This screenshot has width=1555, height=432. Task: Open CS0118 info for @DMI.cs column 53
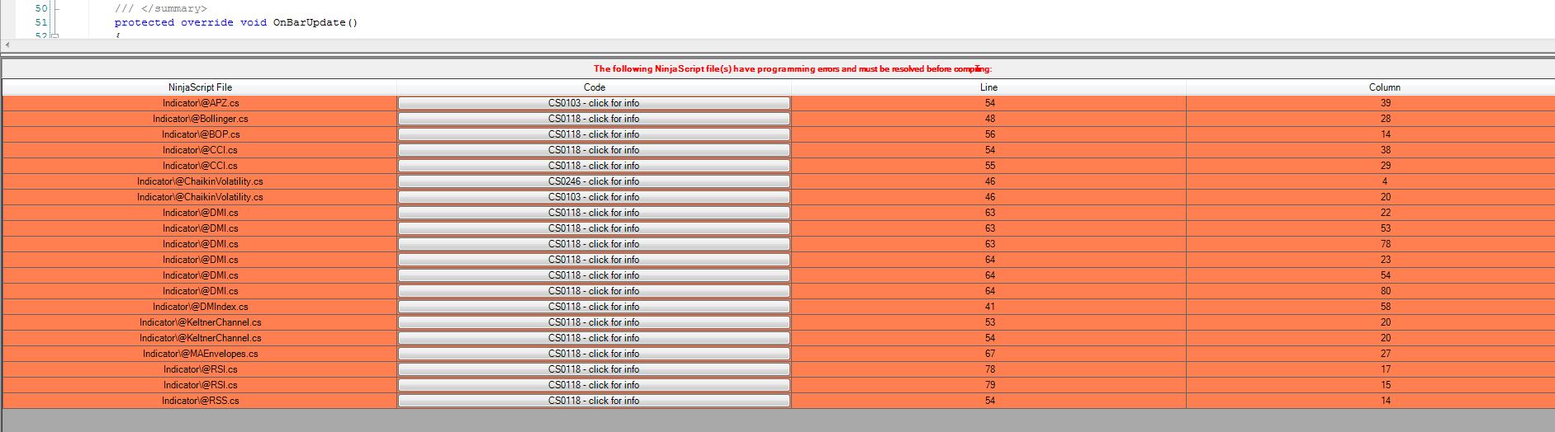coord(594,228)
